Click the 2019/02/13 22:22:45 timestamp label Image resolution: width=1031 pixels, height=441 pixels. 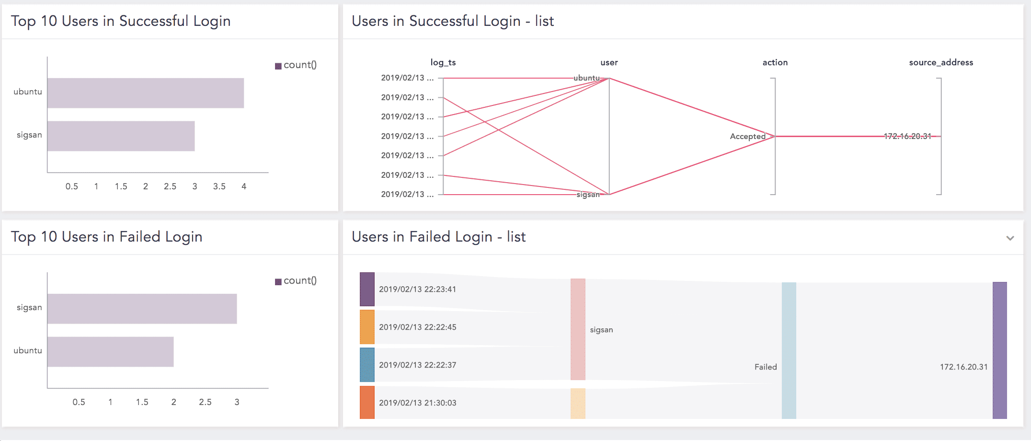click(x=417, y=327)
